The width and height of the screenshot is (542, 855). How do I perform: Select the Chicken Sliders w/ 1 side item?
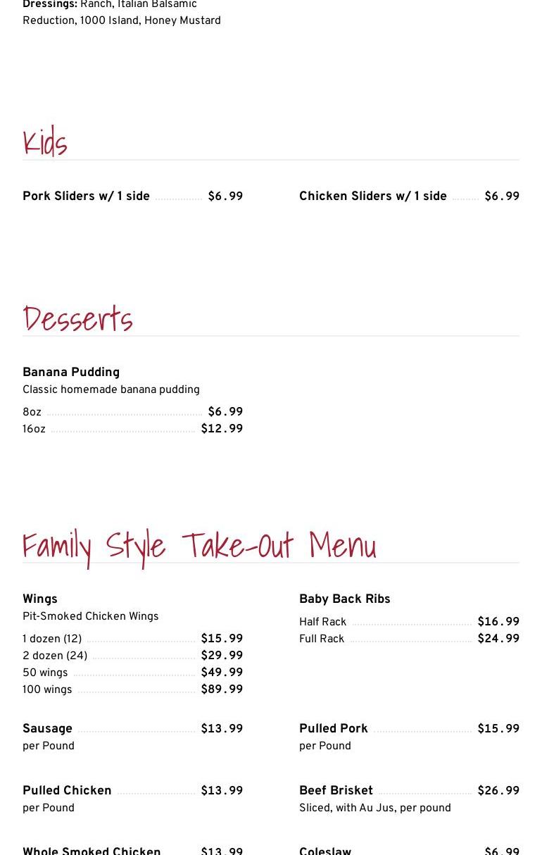pyautogui.click(x=372, y=196)
